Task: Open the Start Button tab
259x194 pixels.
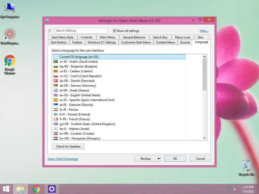Action: coord(58,42)
